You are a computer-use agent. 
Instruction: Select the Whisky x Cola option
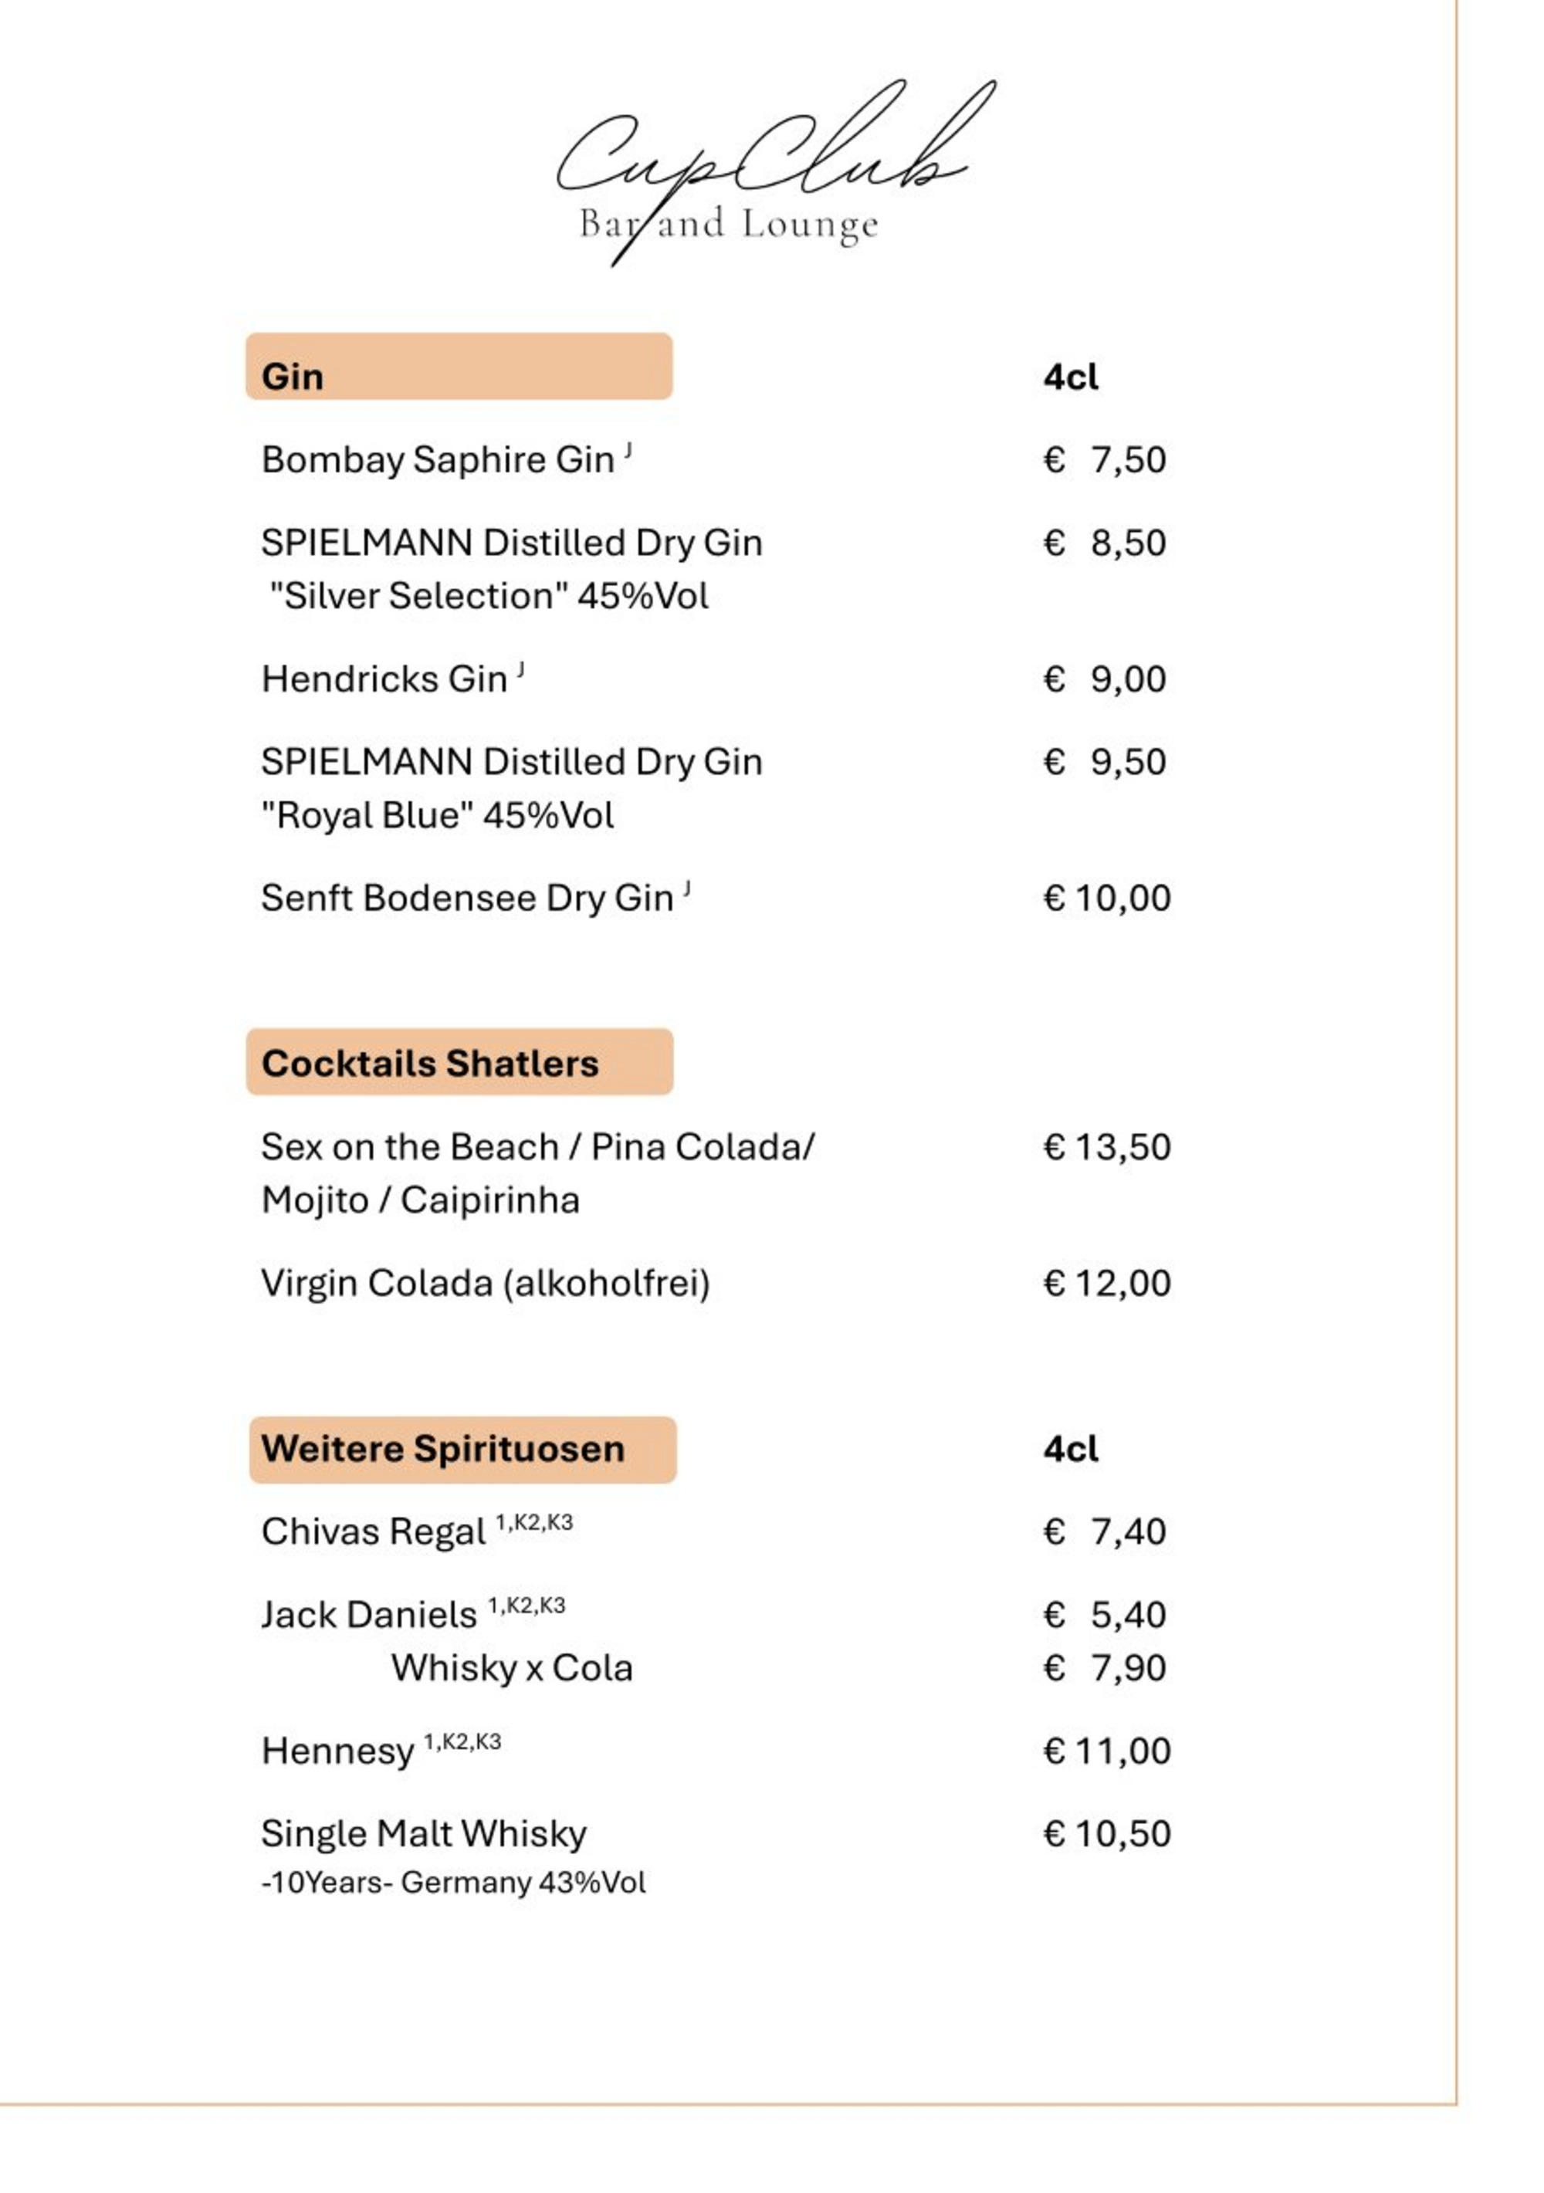[x=512, y=1669]
